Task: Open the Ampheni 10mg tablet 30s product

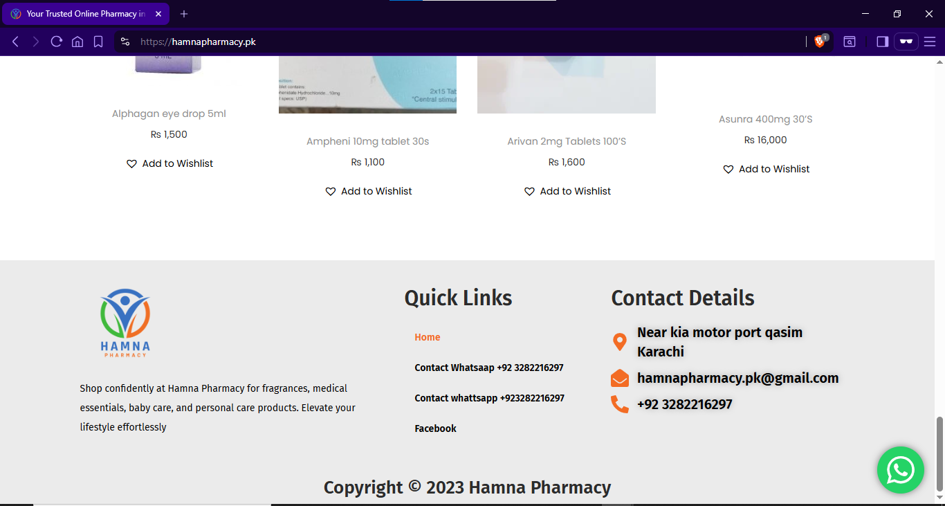Action: coord(368,141)
